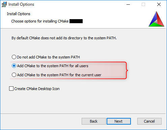Proceed with the Next button
Viewport: 167px width, 130px height.
(119, 121)
